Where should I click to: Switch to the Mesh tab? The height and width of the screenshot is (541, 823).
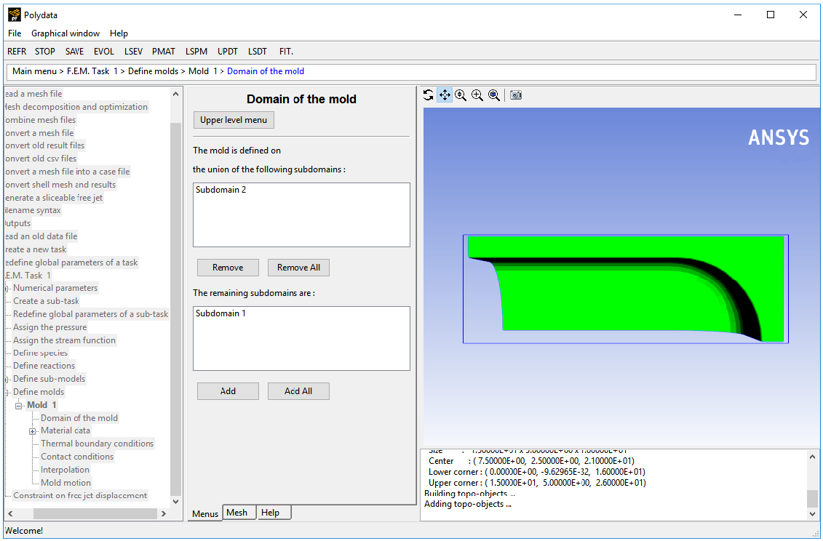click(239, 512)
